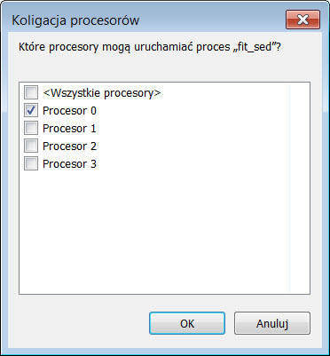Focus the "Procesor 3" row label

pos(69,163)
